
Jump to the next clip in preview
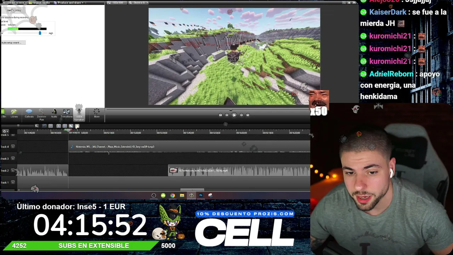248,115
